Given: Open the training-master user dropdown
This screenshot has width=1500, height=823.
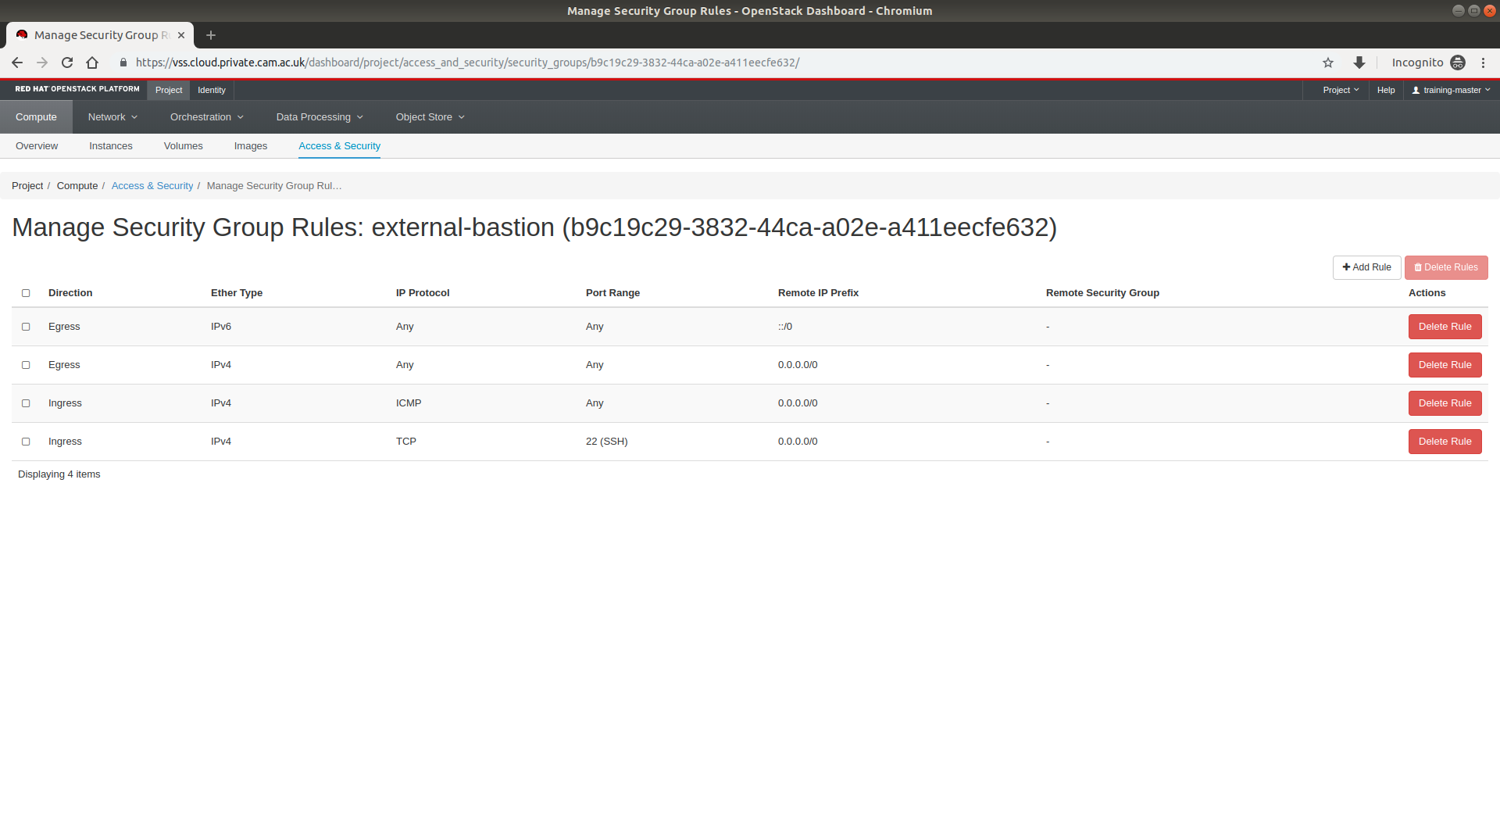Looking at the screenshot, I should coord(1451,90).
